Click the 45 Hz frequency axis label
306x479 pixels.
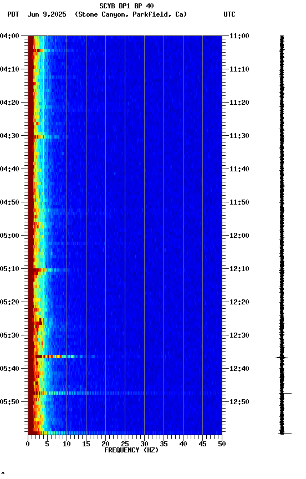tap(202, 444)
